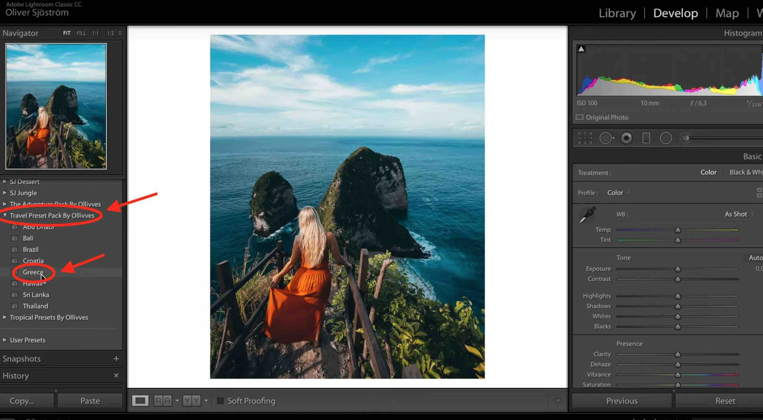Select the Crop Overlay tool
This screenshot has width=763, height=420.
[x=585, y=138]
